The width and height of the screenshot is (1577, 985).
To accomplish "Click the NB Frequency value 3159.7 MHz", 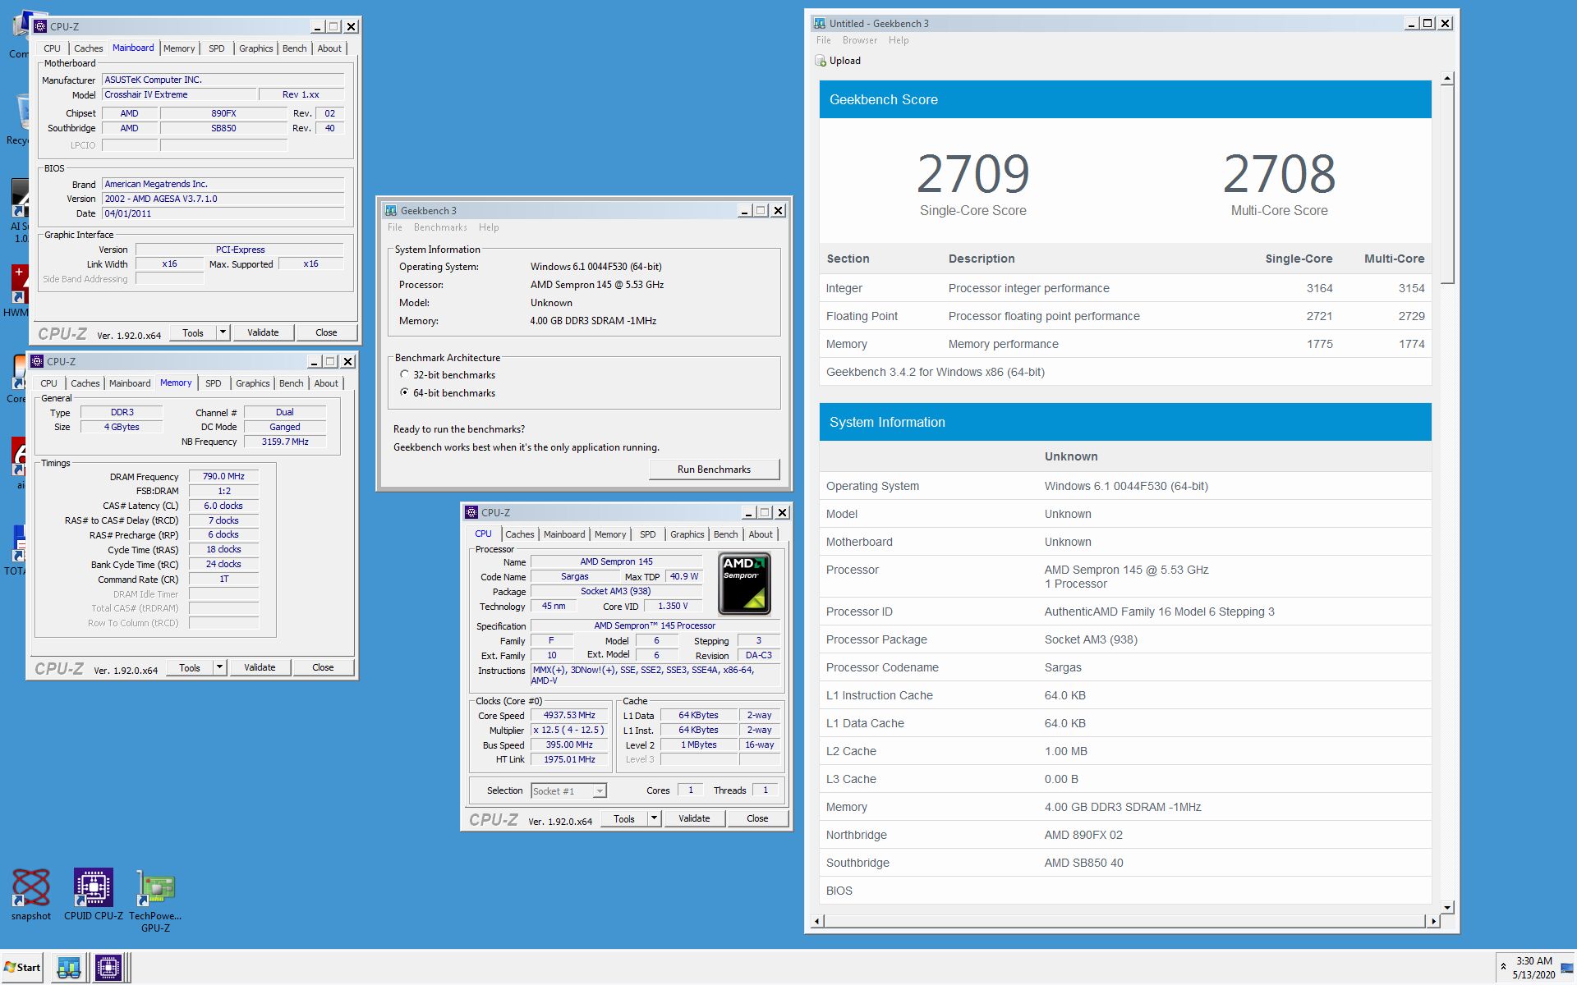I will tap(285, 442).
